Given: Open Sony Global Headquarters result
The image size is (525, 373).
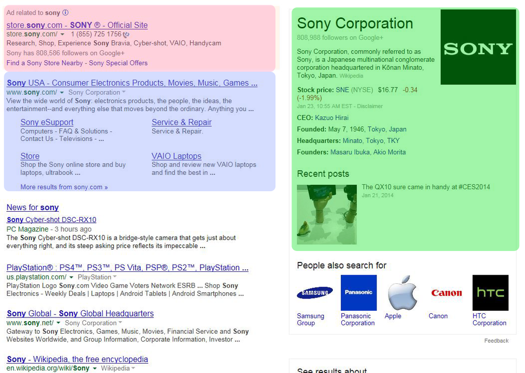Looking at the screenshot, I should tap(80, 313).
